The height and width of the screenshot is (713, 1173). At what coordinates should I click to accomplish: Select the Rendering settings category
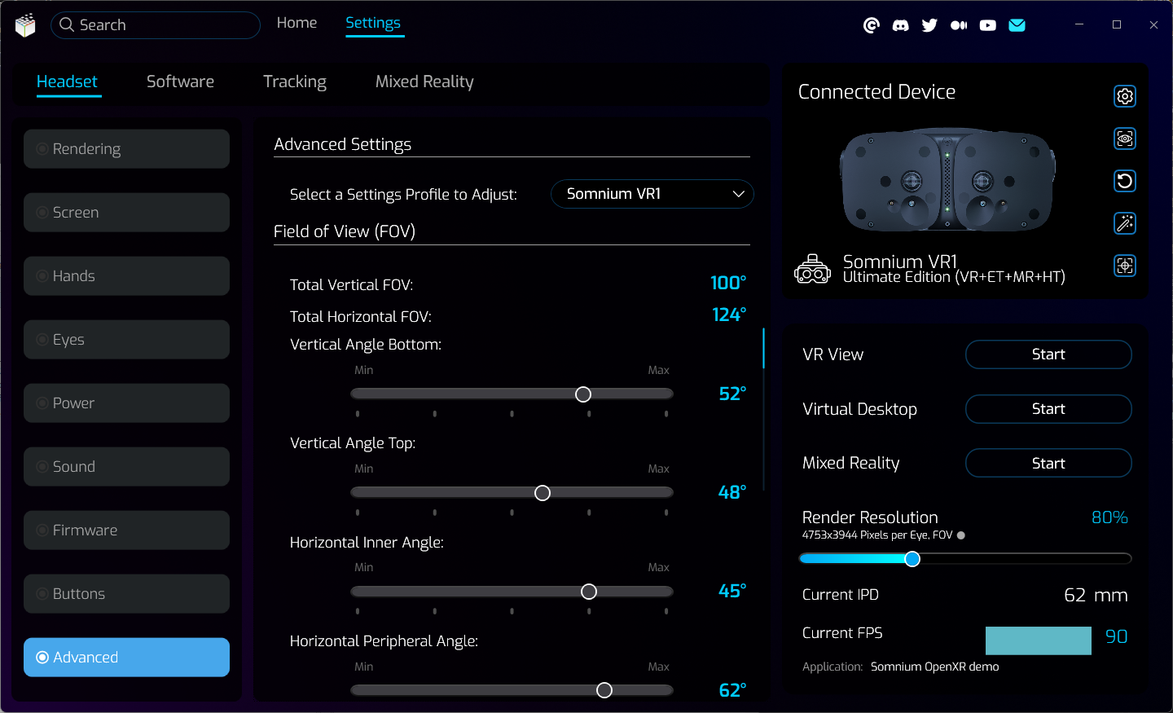pyautogui.click(x=126, y=149)
